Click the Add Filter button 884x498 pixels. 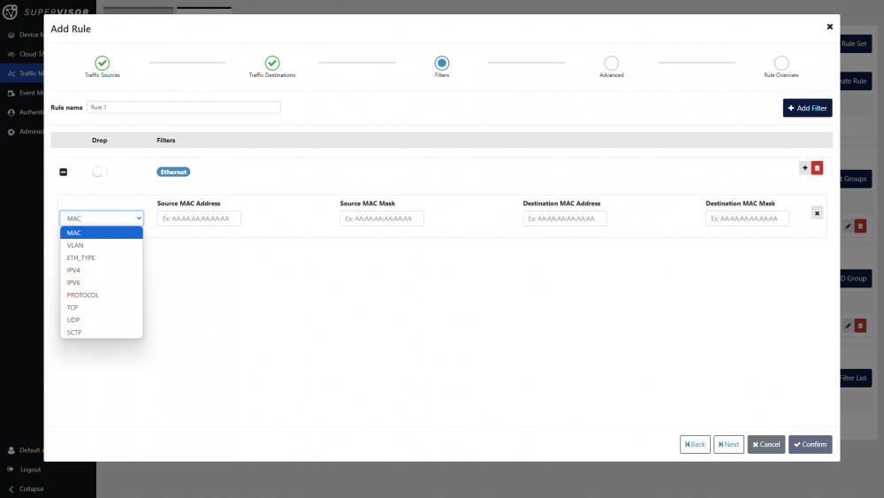pos(807,108)
